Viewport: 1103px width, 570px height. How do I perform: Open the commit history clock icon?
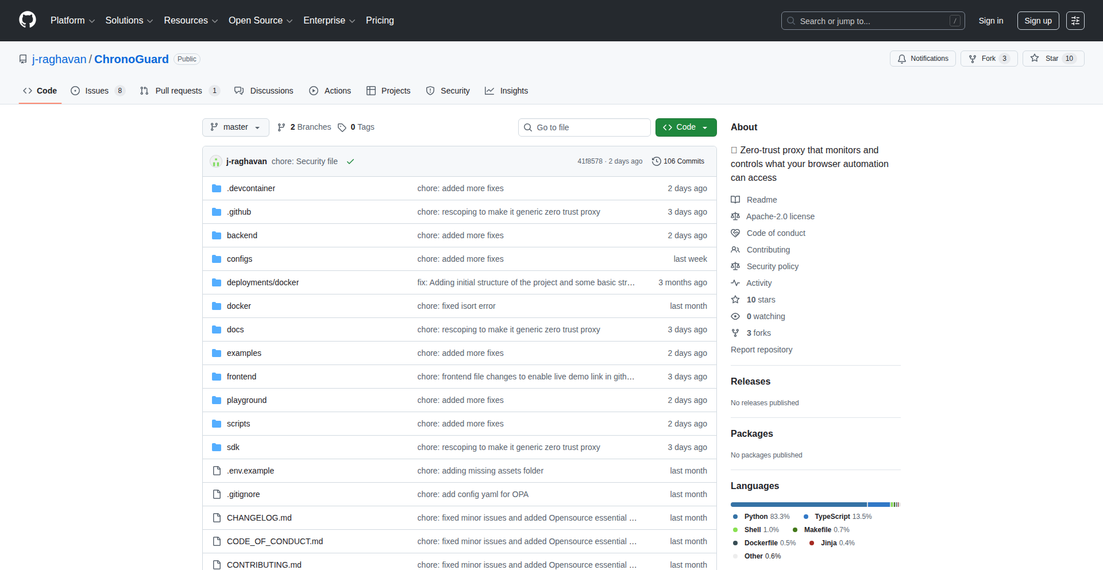657,161
